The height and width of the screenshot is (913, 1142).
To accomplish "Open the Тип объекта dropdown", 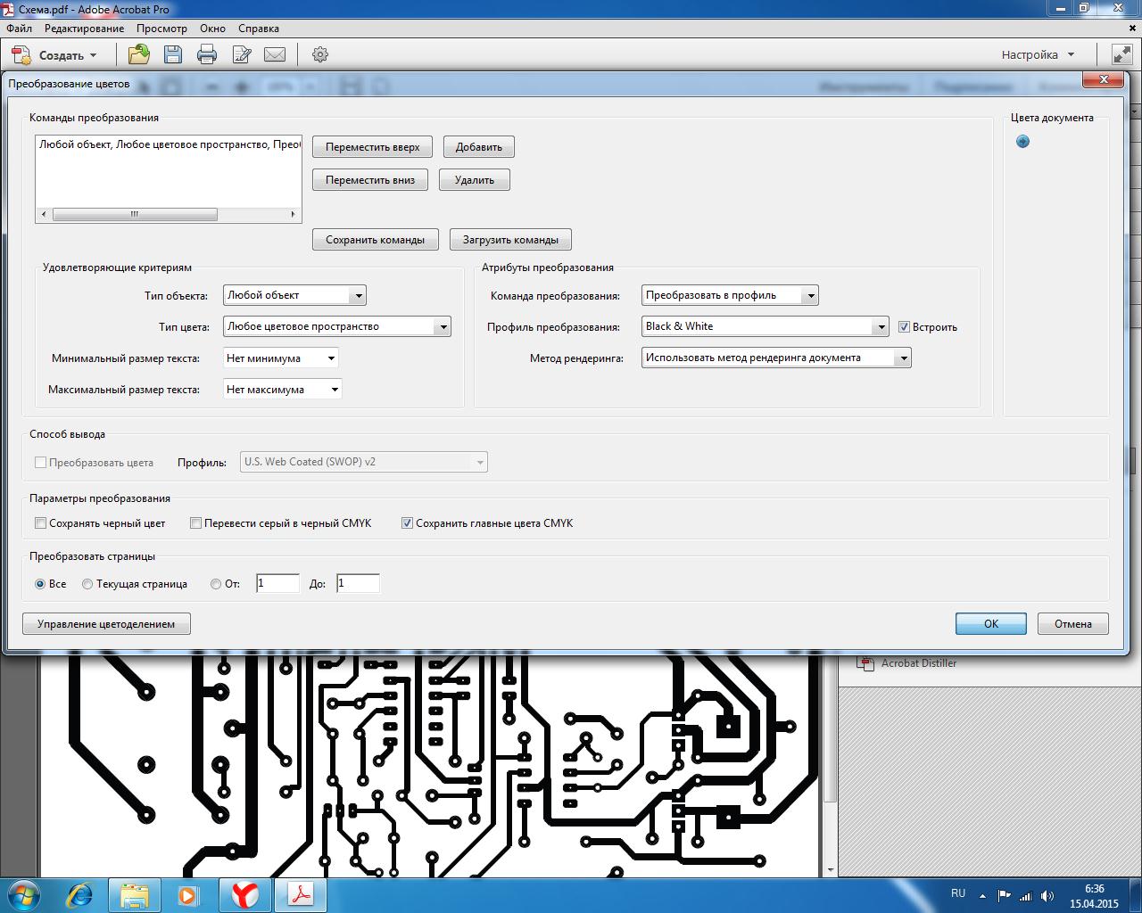I will click(294, 295).
